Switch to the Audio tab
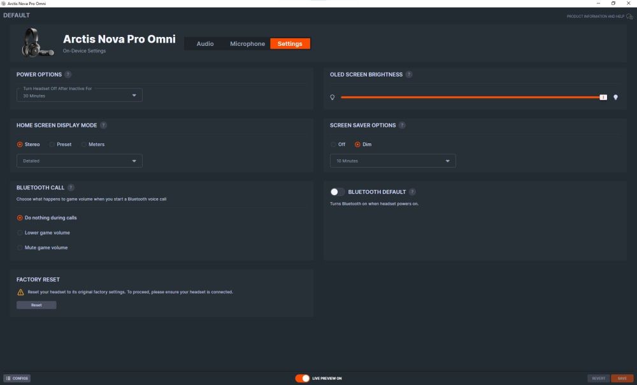Viewport: 637px width, 385px height. [x=205, y=43]
